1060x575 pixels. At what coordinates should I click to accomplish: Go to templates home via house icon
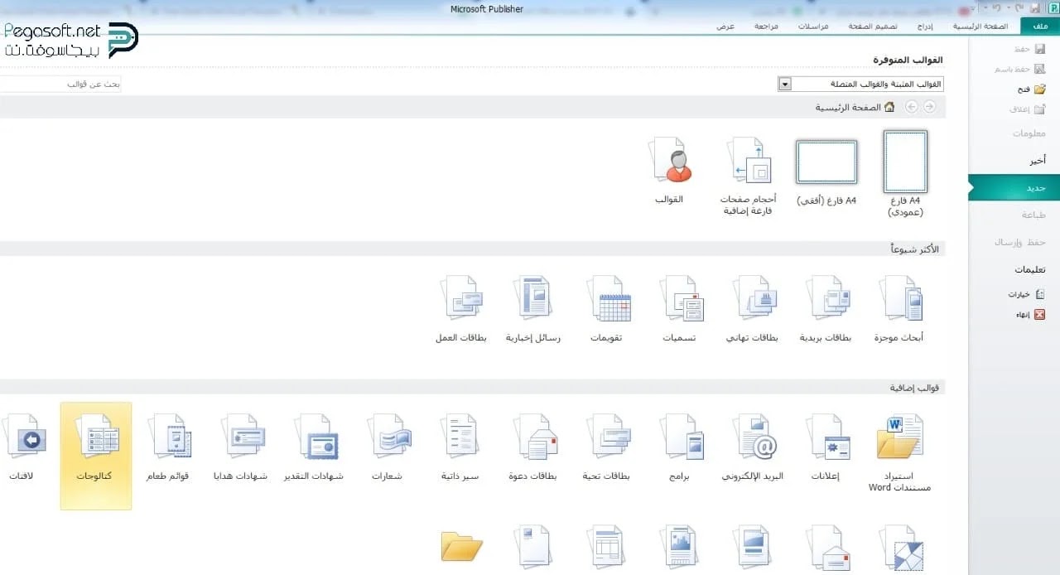click(889, 107)
